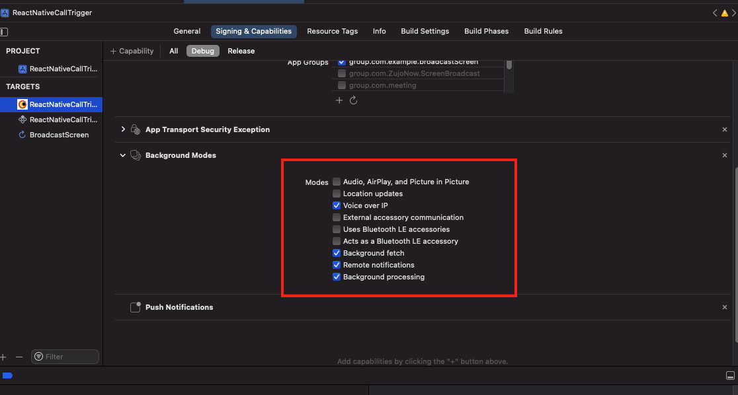
Task: Show All configurations
Action: (174, 52)
